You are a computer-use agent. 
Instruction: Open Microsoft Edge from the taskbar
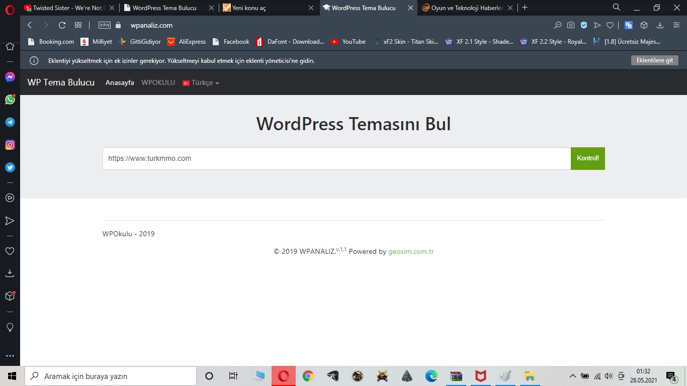[432, 376]
